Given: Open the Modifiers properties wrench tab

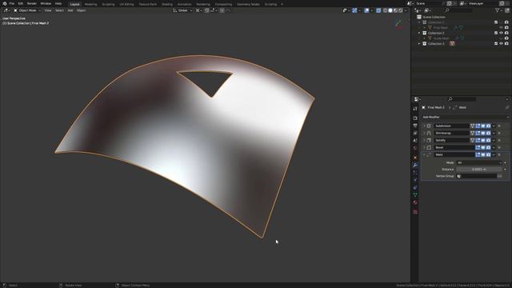Looking at the screenshot, I should [x=415, y=166].
